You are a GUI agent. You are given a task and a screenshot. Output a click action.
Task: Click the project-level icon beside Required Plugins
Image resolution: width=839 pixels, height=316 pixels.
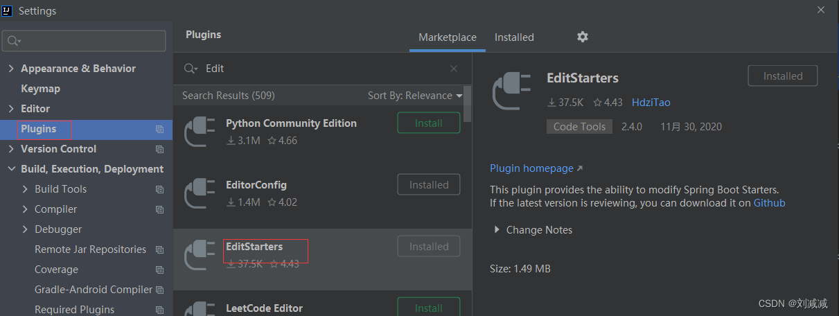point(159,310)
